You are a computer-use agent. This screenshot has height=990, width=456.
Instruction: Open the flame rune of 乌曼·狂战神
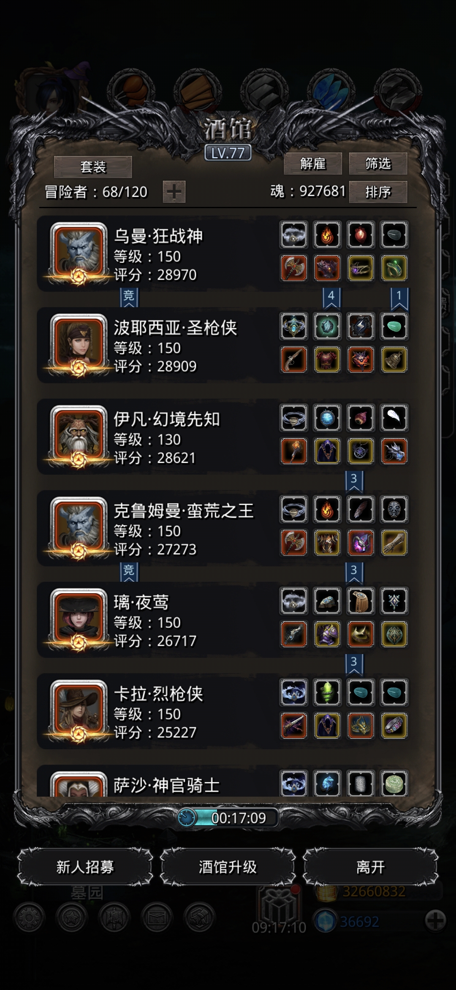[x=327, y=234]
